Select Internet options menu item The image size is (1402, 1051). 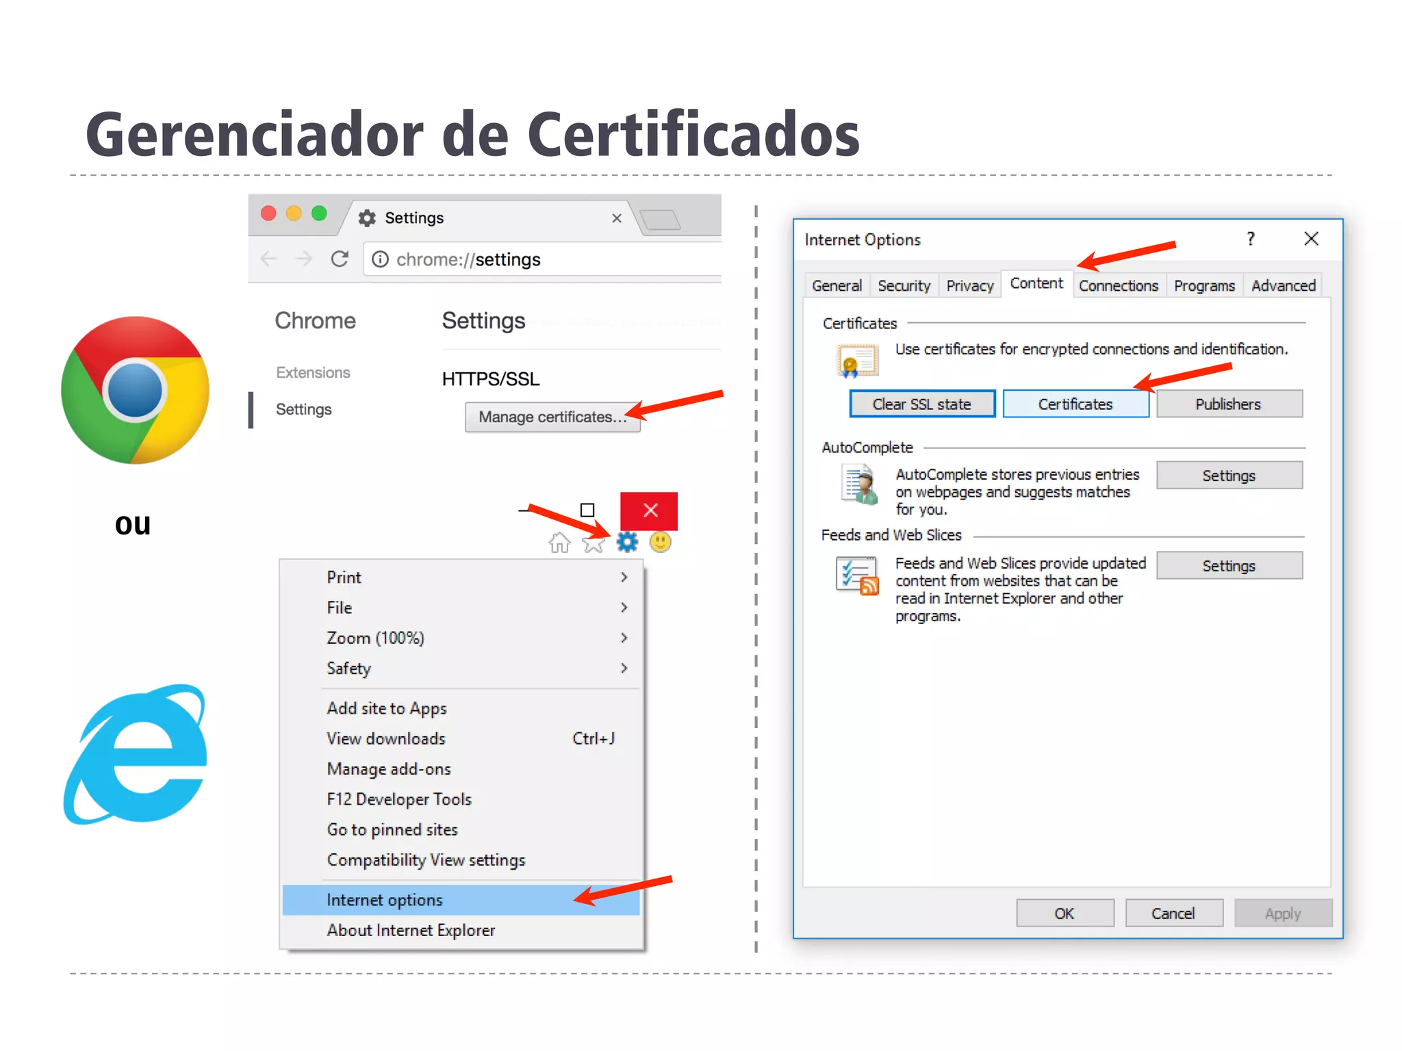pos(462,900)
